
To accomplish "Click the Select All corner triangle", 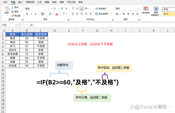I will [4, 30].
